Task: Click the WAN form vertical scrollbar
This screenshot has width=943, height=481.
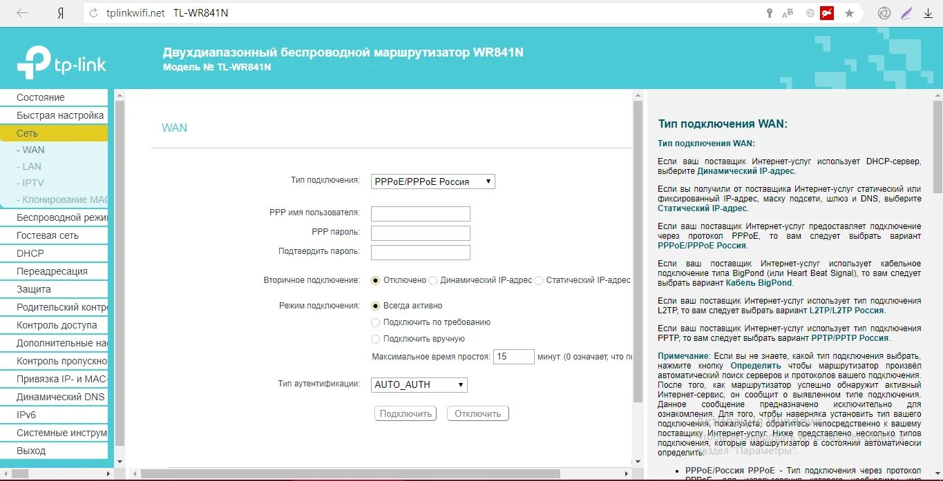Action: (x=638, y=252)
